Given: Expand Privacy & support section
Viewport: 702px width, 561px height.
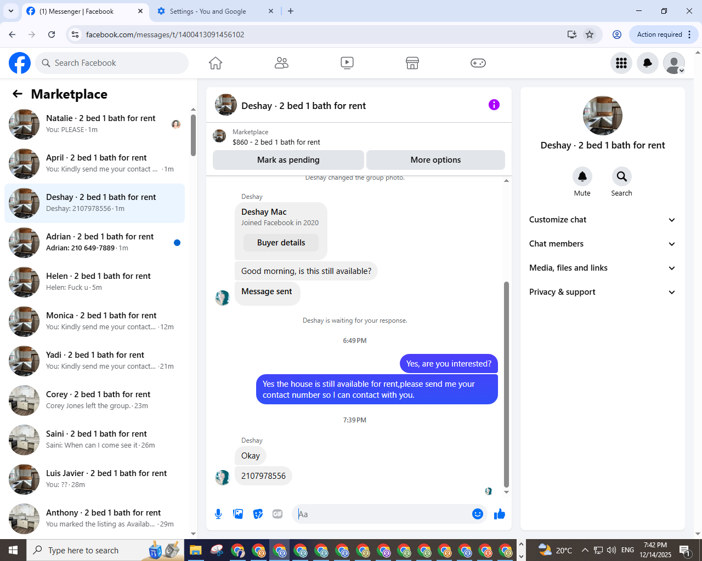Looking at the screenshot, I should point(602,292).
